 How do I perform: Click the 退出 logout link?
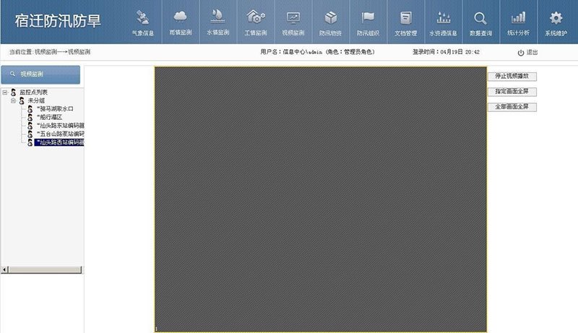point(527,53)
